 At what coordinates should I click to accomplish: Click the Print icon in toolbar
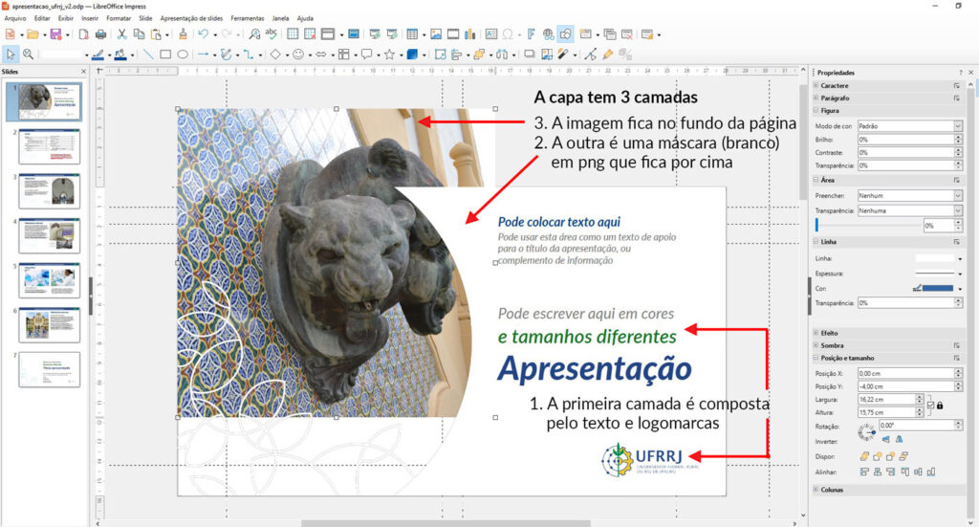(x=100, y=34)
